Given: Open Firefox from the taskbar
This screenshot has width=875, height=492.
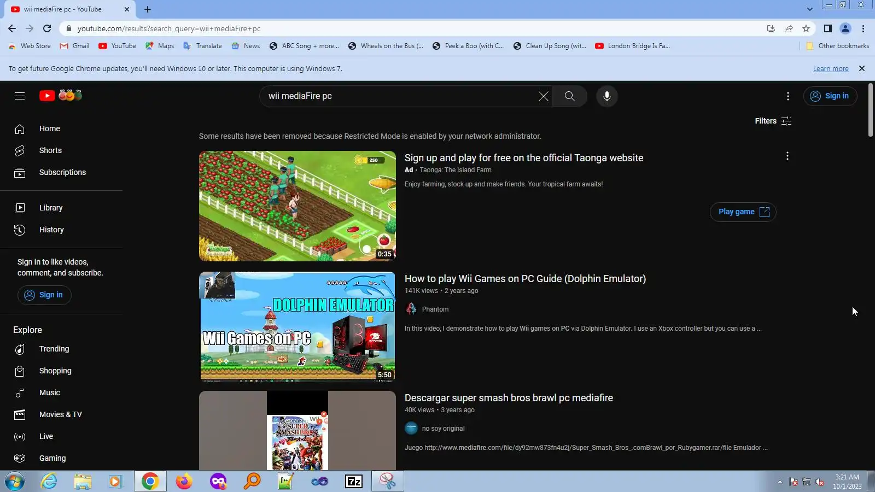Looking at the screenshot, I should pos(184,482).
